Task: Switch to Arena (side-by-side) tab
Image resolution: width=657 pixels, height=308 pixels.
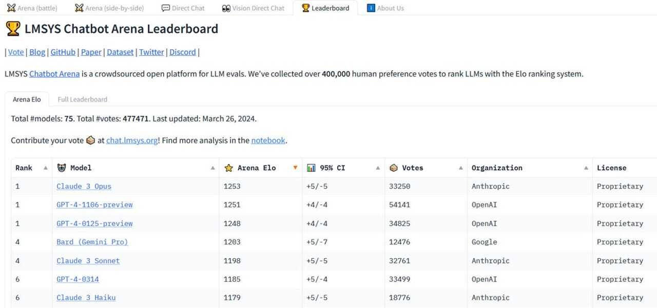Action: pos(109,8)
